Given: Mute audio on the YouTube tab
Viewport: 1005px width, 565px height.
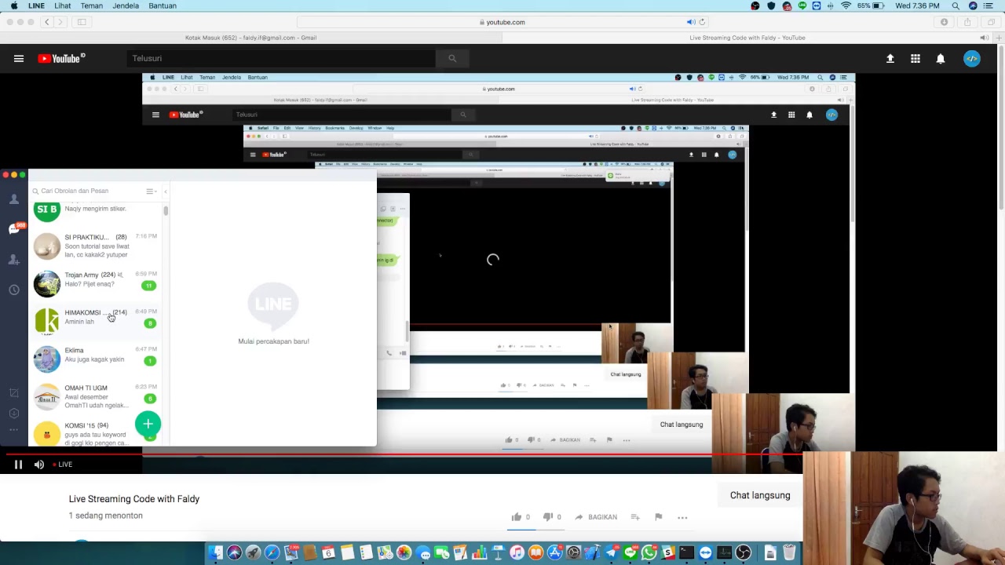Looking at the screenshot, I should click(984, 38).
